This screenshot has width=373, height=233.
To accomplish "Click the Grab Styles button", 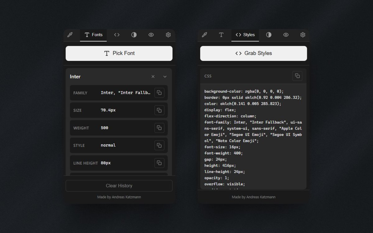I will point(253,53).
